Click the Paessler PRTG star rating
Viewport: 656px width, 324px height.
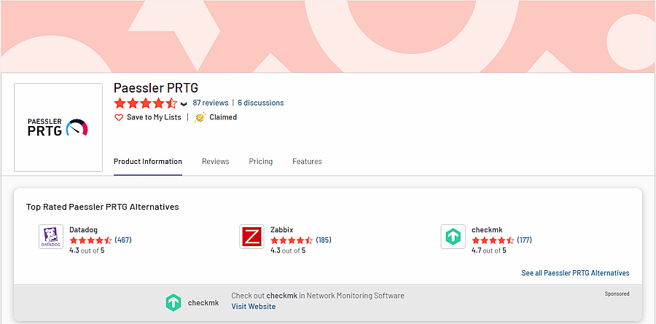146,103
